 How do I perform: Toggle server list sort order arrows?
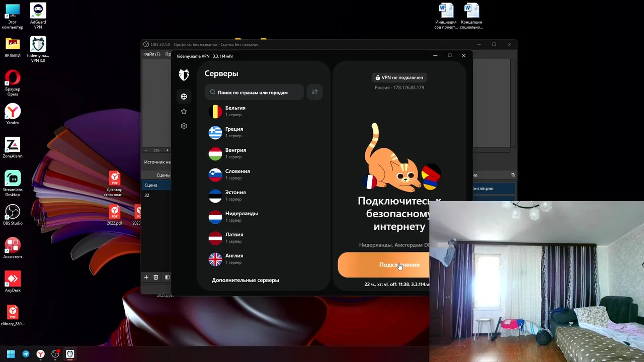(x=314, y=92)
